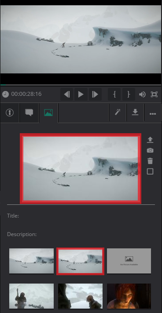Tick the checkbox beside the thumbnail preview

coord(150,171)
